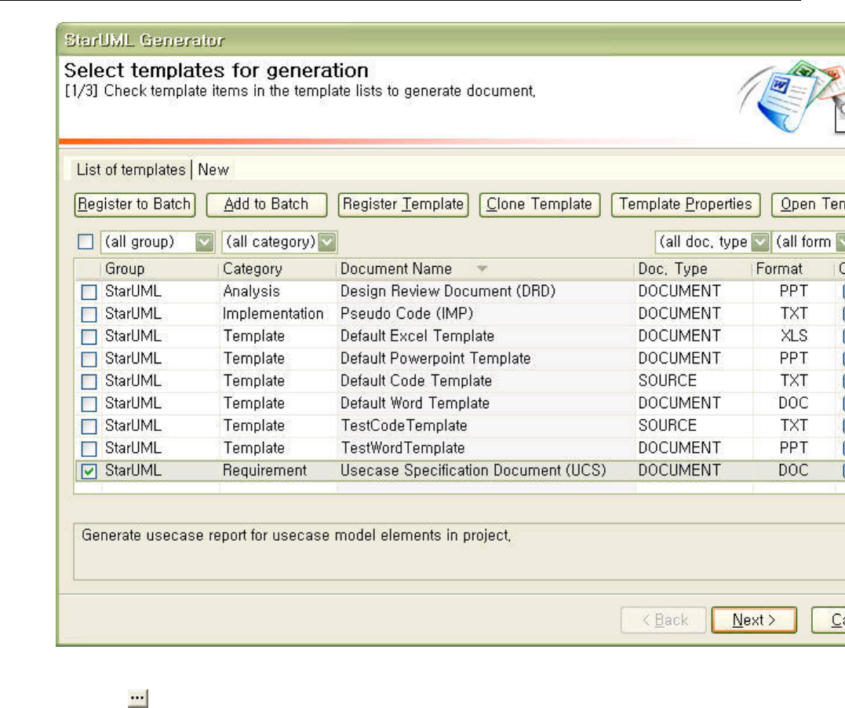Enable the Default Code Template checkbox

click(89, 381)
